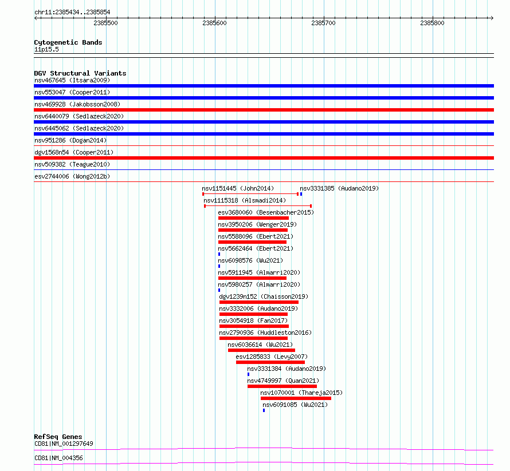Click nsv1115318 (Alsmadi2014) label

[x=245, y=200]
